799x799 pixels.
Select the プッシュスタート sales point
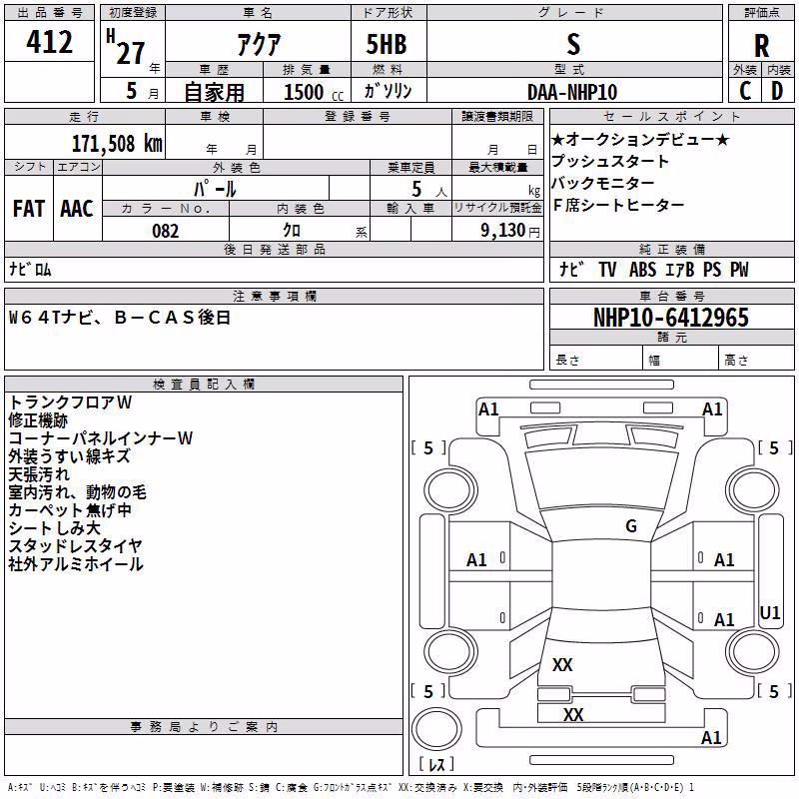pos(609,161)
